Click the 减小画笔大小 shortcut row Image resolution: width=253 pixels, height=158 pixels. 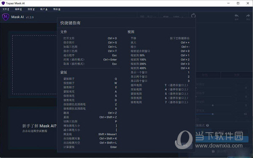(90, 130)
